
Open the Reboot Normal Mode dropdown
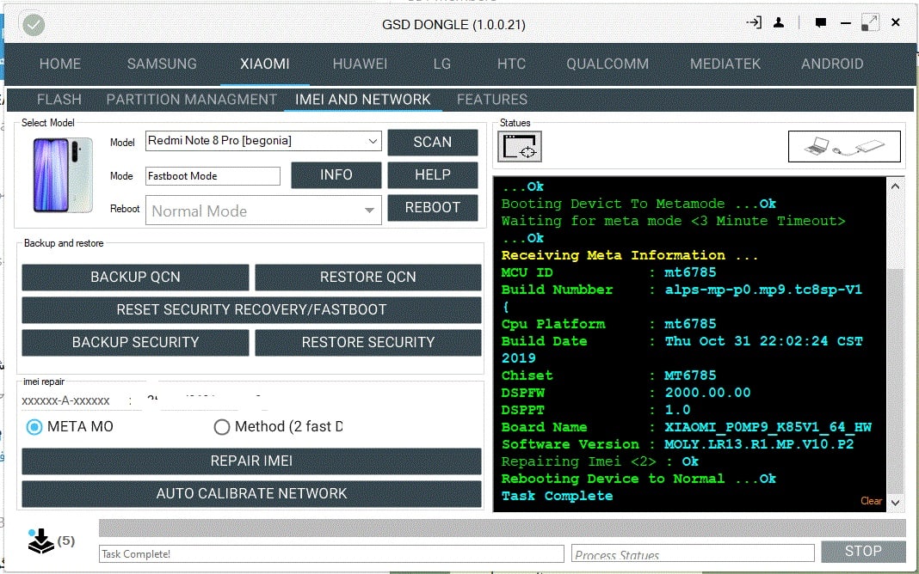tap(369, 211)
